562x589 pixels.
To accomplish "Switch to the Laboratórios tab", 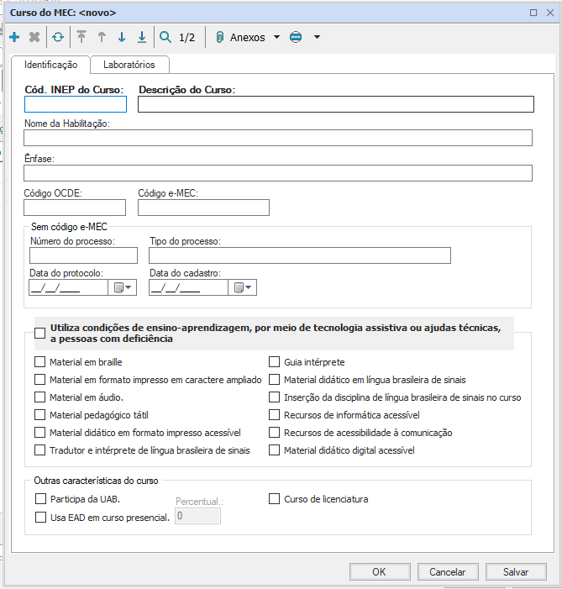I will click(x=129, y=65).
